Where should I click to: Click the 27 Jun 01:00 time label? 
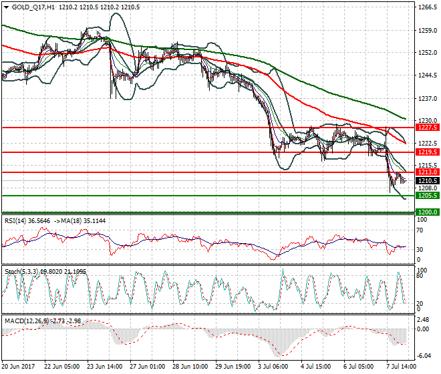(147, 367)
